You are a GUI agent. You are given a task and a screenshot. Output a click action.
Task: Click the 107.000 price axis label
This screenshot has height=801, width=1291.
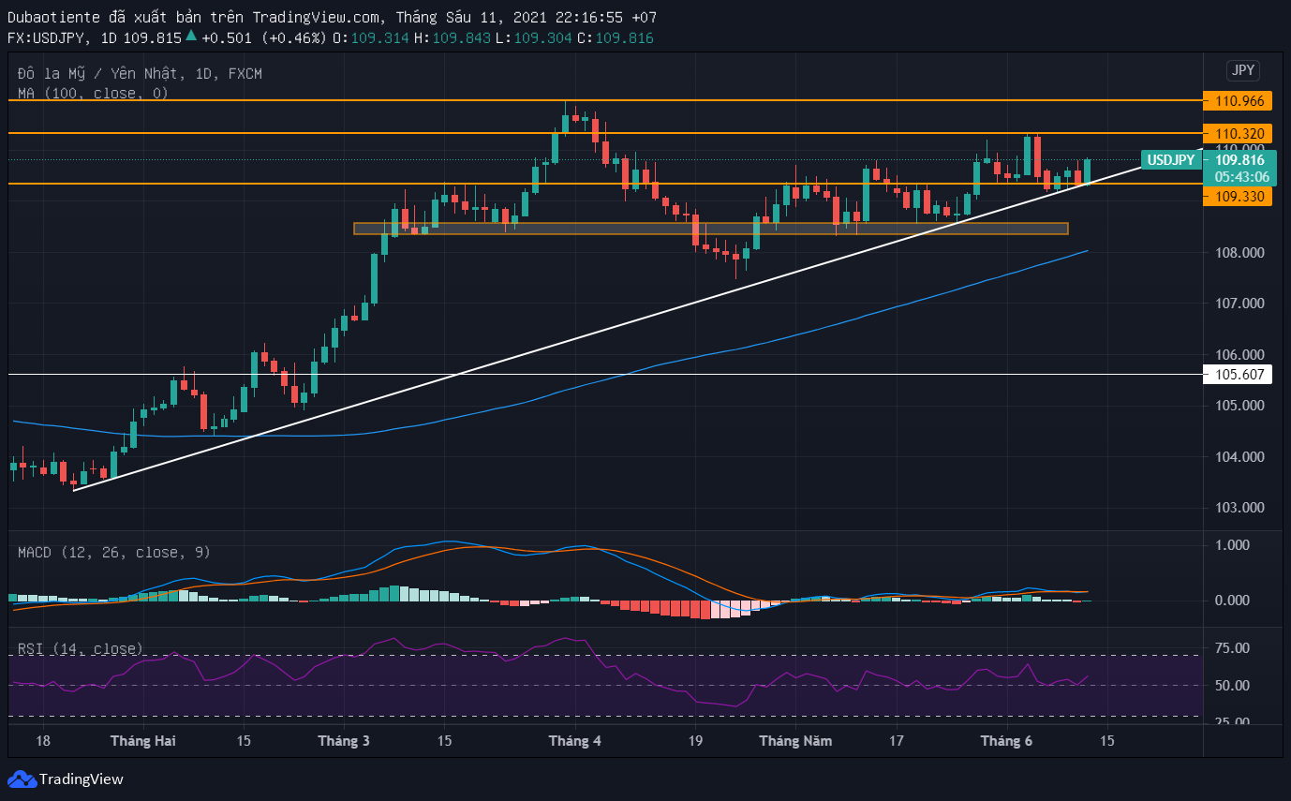click(x=1239, y=304)
